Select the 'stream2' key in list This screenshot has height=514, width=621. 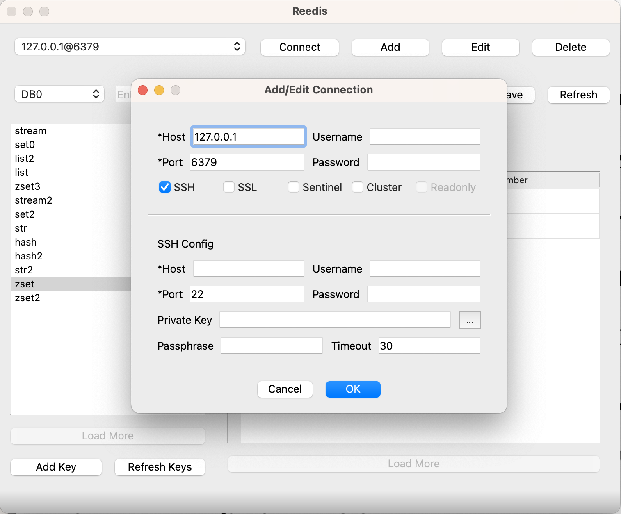pos(71,200)
